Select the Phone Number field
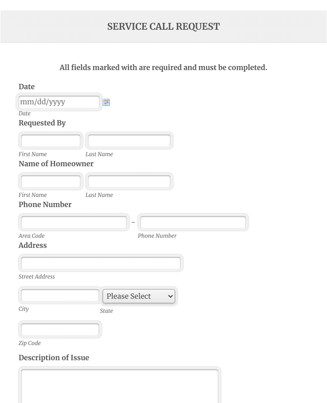327x403 pixels. click(193, 222)
